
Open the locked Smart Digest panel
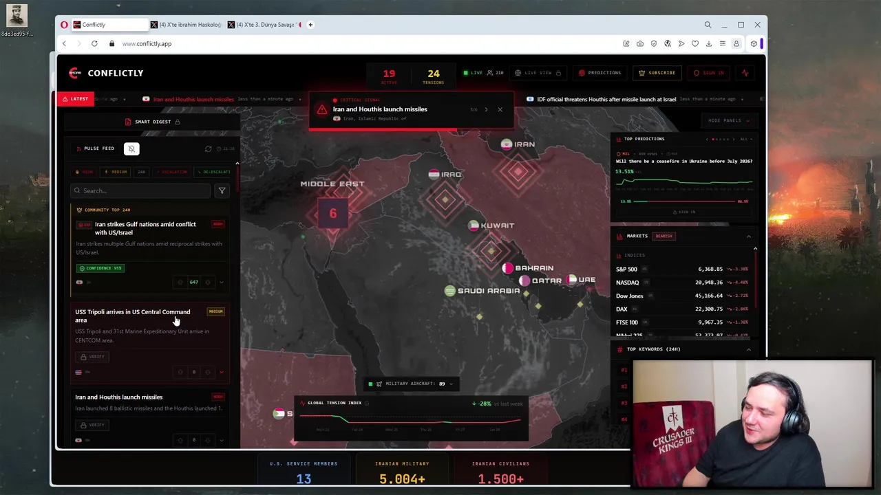pos(152,122)
